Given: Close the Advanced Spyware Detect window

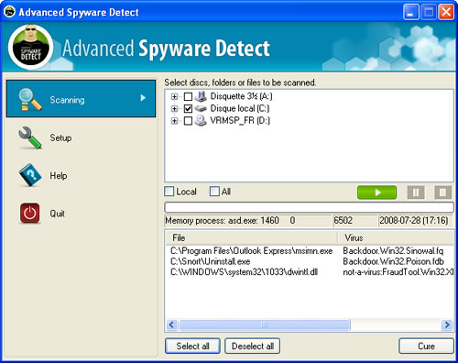Looking at the screenshot, I should (x=446, y=12).
